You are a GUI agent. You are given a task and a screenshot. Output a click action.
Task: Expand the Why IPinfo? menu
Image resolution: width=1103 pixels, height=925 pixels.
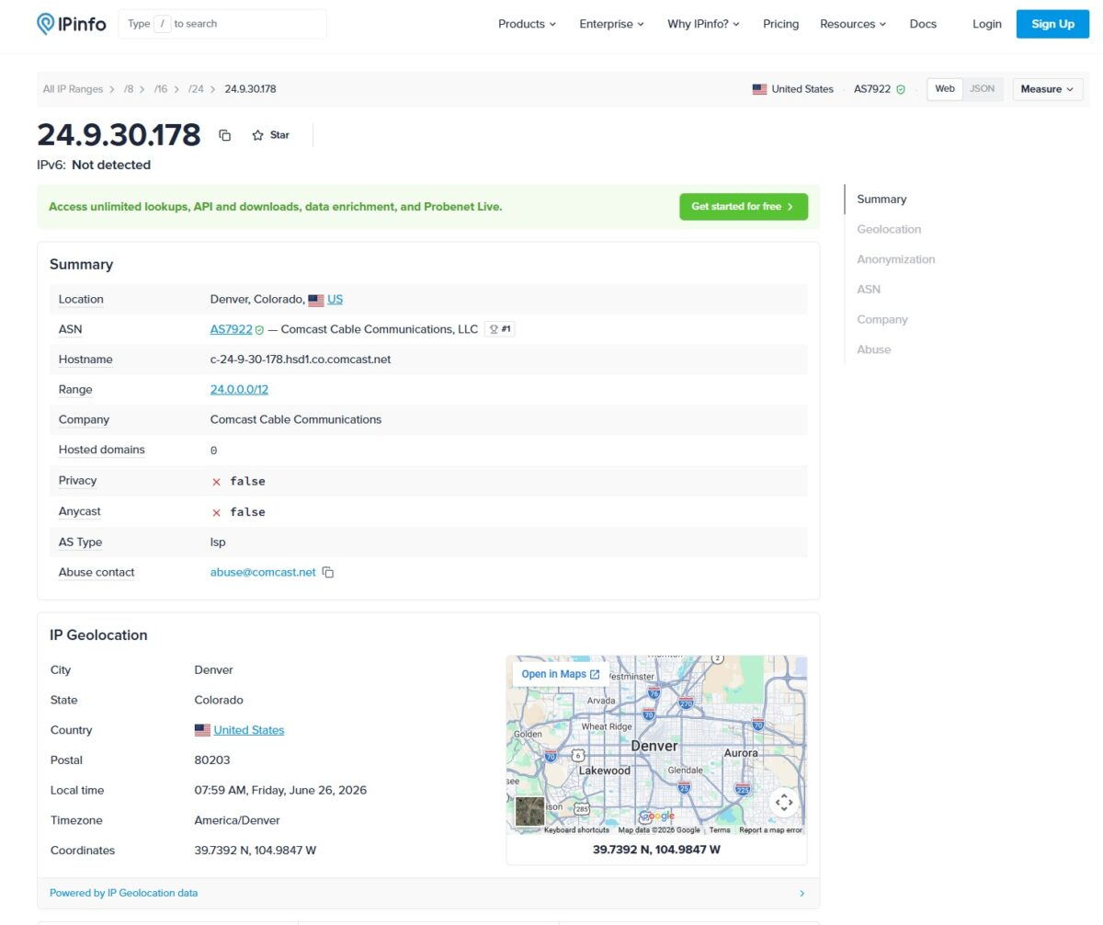[703, 24]
